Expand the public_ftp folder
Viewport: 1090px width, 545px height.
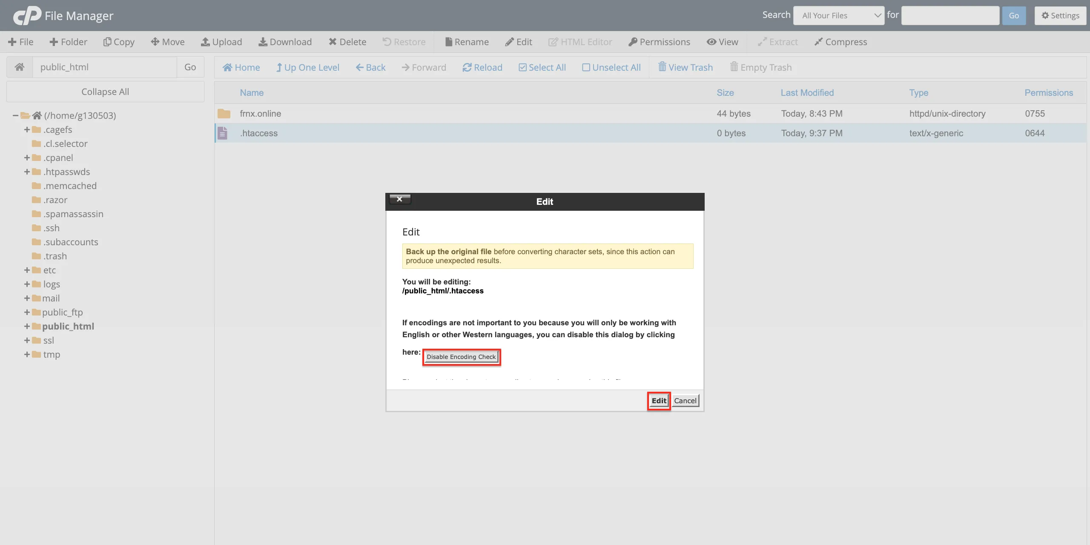(27, 312)
